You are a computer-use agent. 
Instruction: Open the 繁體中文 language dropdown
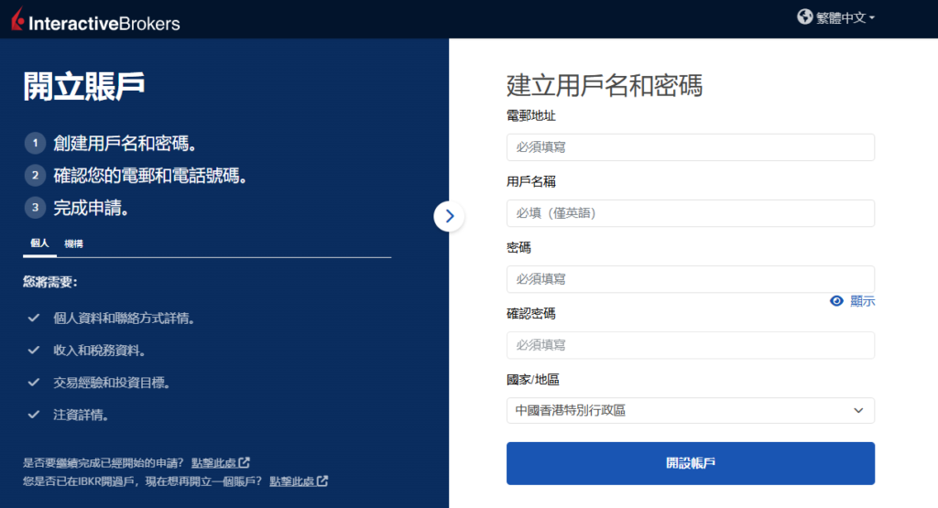click(x=845, y=17)
